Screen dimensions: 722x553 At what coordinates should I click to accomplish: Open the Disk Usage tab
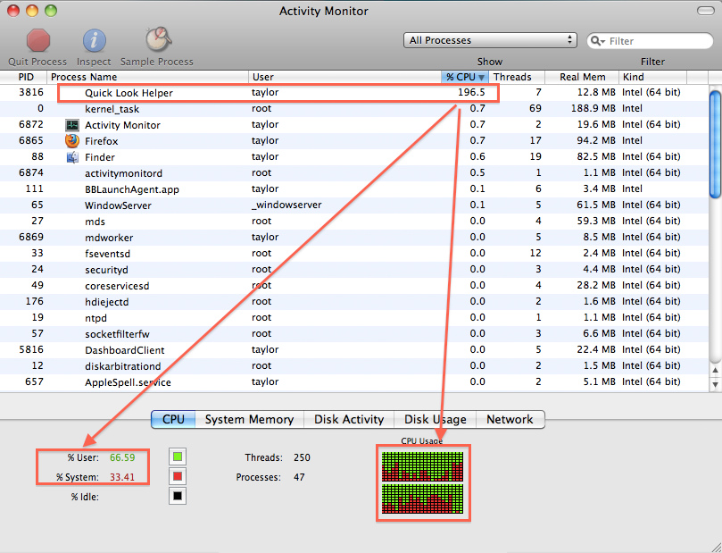[x=436, y=419]
